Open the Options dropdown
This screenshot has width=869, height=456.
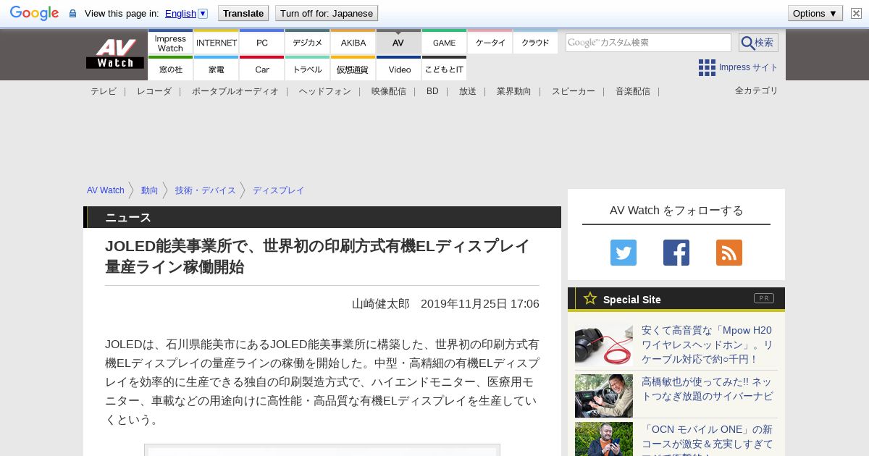point(815,13)
